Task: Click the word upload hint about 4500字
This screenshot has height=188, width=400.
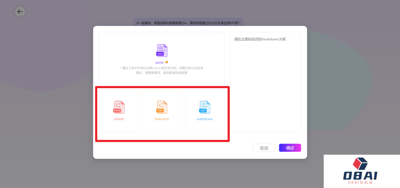Action: [162, 70]
